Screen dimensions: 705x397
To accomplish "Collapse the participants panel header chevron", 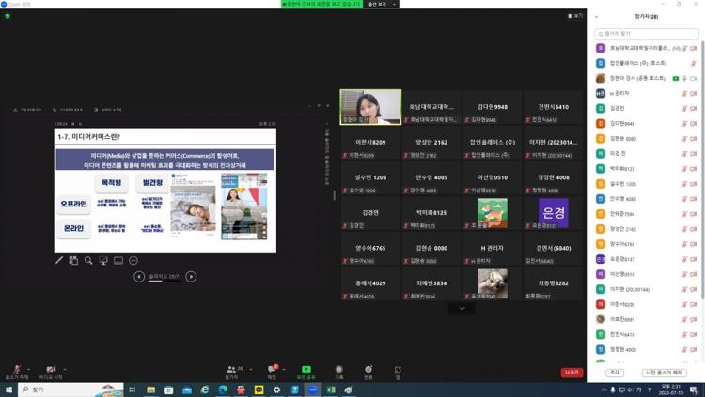I will point(596,16).
